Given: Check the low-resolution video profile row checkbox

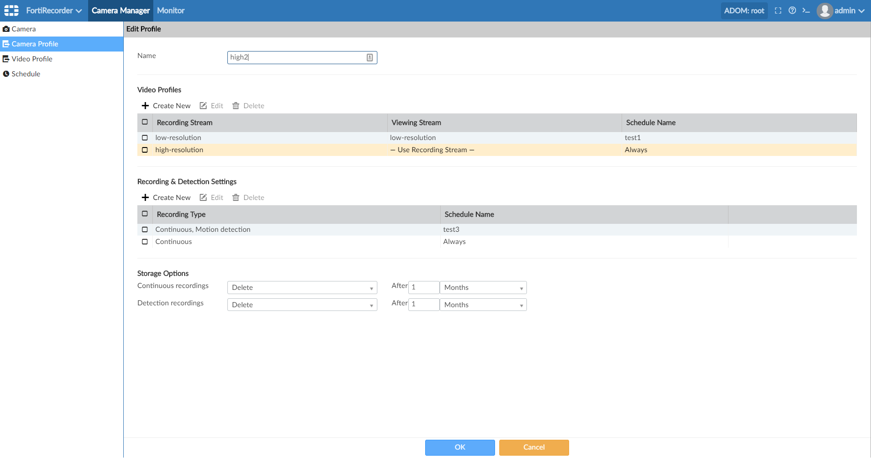Looking at the screenshot, I should tap(145, 138).
